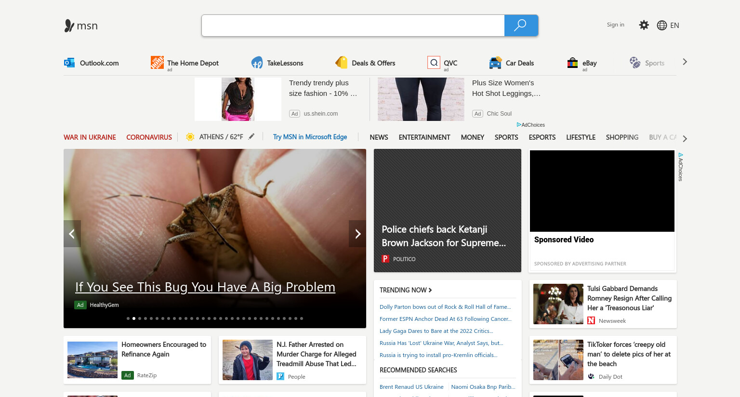Search Naomi Osaka Bnp Paribas
The height and width of the screenshot is (397, 740).
tap(483, 387)
